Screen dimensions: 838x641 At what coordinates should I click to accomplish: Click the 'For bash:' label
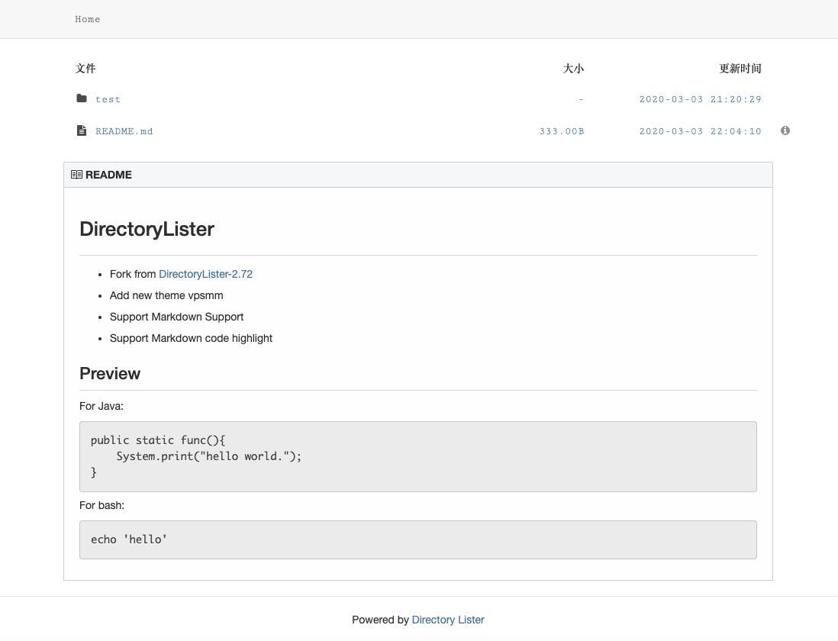(x=102, y=505)
